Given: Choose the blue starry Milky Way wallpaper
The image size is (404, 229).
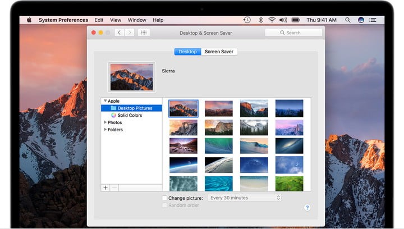Looking at the screenshot, I should pos(254,165).
